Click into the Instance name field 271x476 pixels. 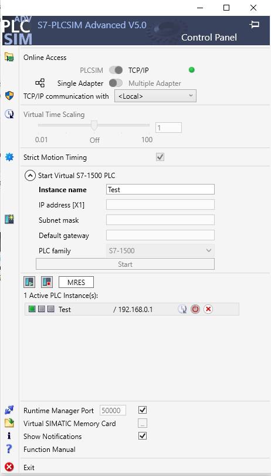coord(160,189)
